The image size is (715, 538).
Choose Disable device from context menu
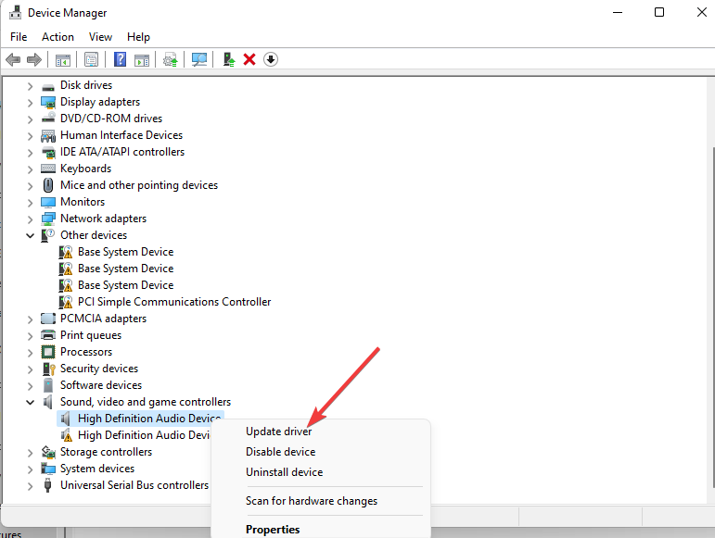[280, 452]
